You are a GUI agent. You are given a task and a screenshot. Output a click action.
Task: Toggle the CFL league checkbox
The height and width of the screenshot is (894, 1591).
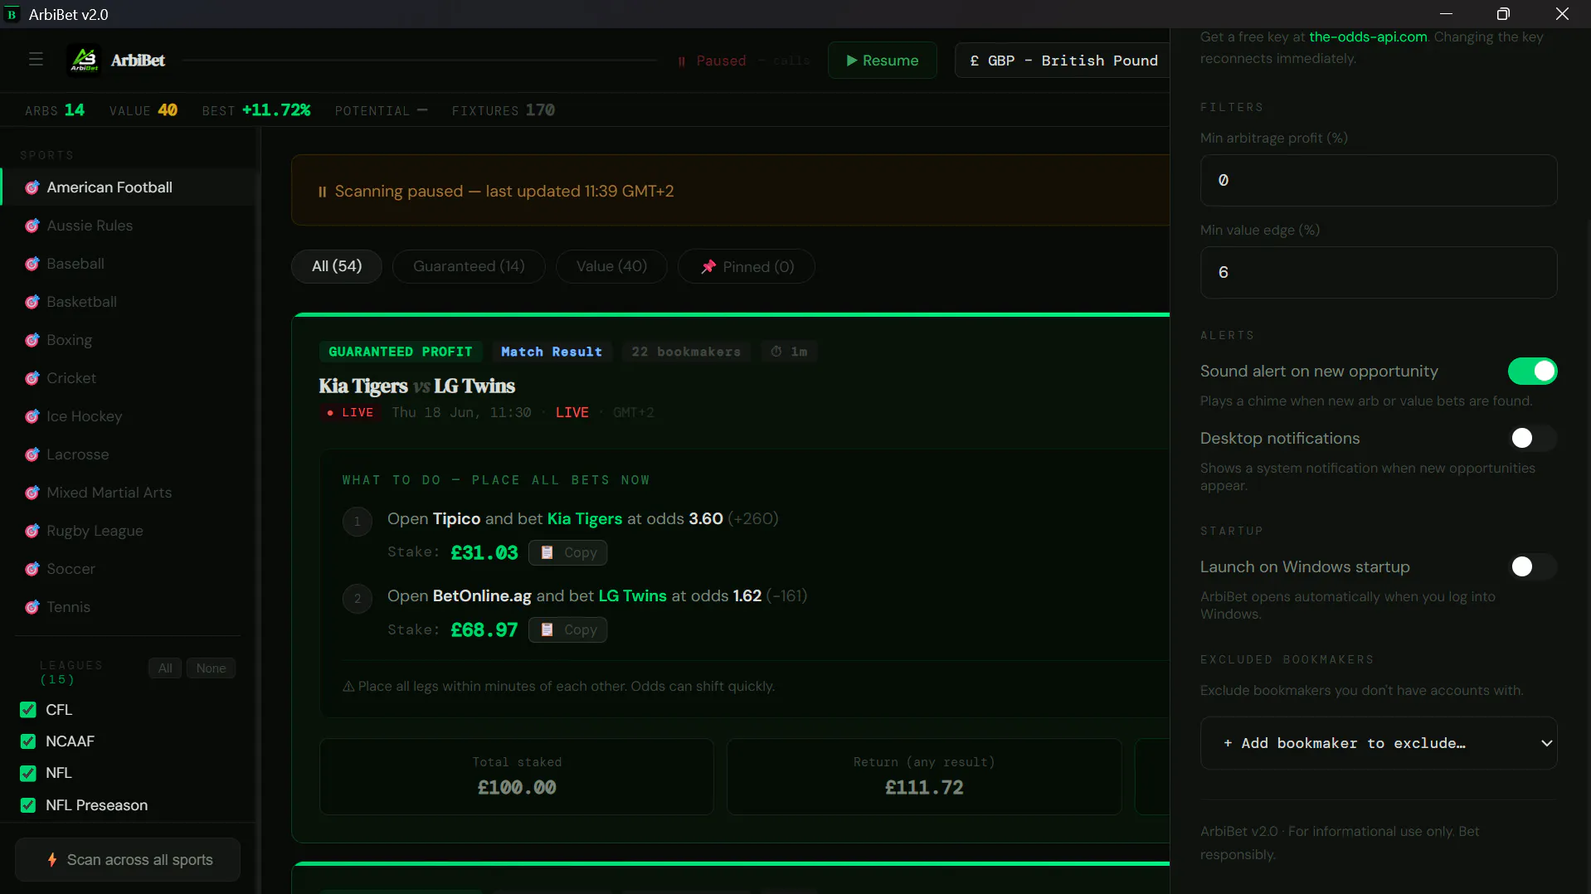28,710
